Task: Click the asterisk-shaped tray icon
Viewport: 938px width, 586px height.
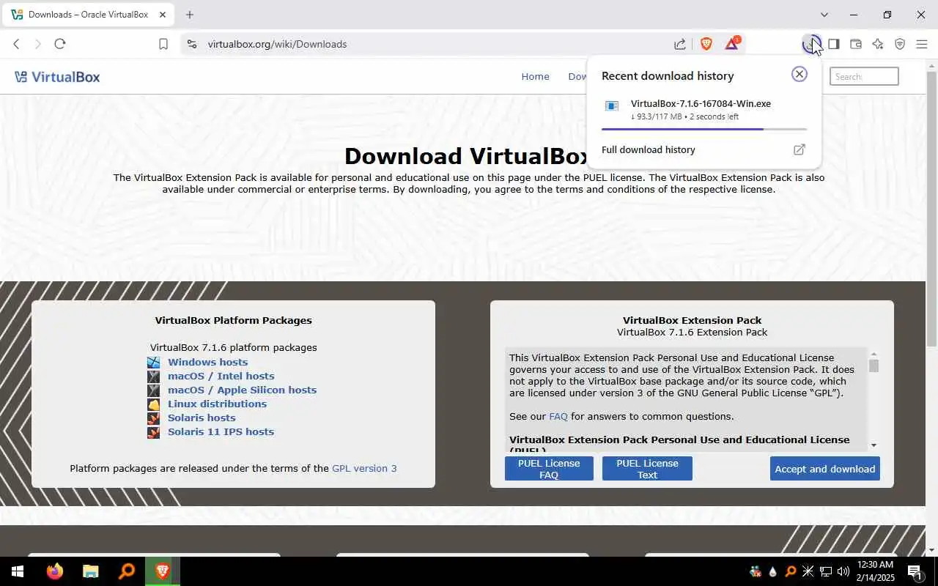Action: point(808,571)
